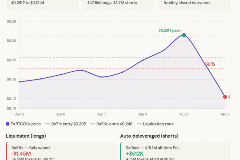Image resolution: width=240 pixels, height=160 pixels.
Task: Click the $0.2519 peak annotation label
Action: 170,30
